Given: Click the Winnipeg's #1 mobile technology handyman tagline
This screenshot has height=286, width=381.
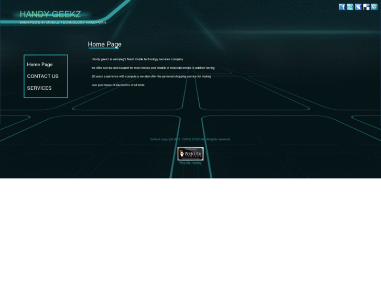Looking at the screenshot, I should 63,23.
